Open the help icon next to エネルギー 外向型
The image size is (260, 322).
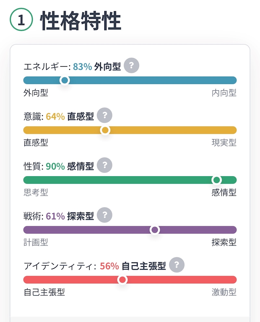(132, 65)
